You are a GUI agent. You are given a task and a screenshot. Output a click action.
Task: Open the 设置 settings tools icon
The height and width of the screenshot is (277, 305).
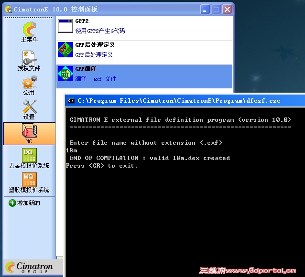(29, 107)
